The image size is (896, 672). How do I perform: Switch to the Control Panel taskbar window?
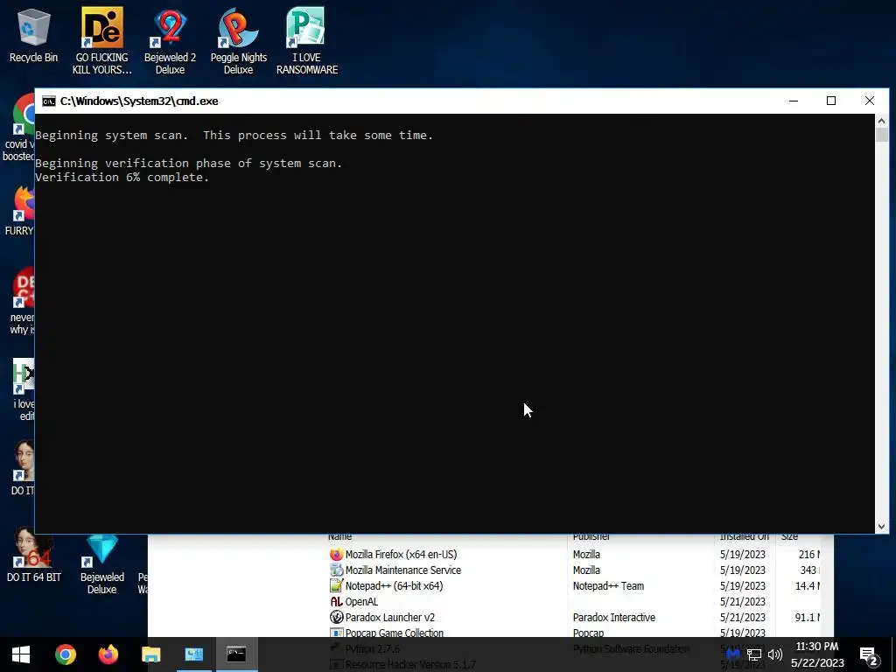point(193,654)
